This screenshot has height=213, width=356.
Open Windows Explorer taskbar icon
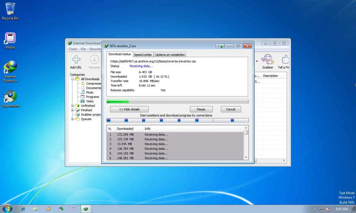35,209
